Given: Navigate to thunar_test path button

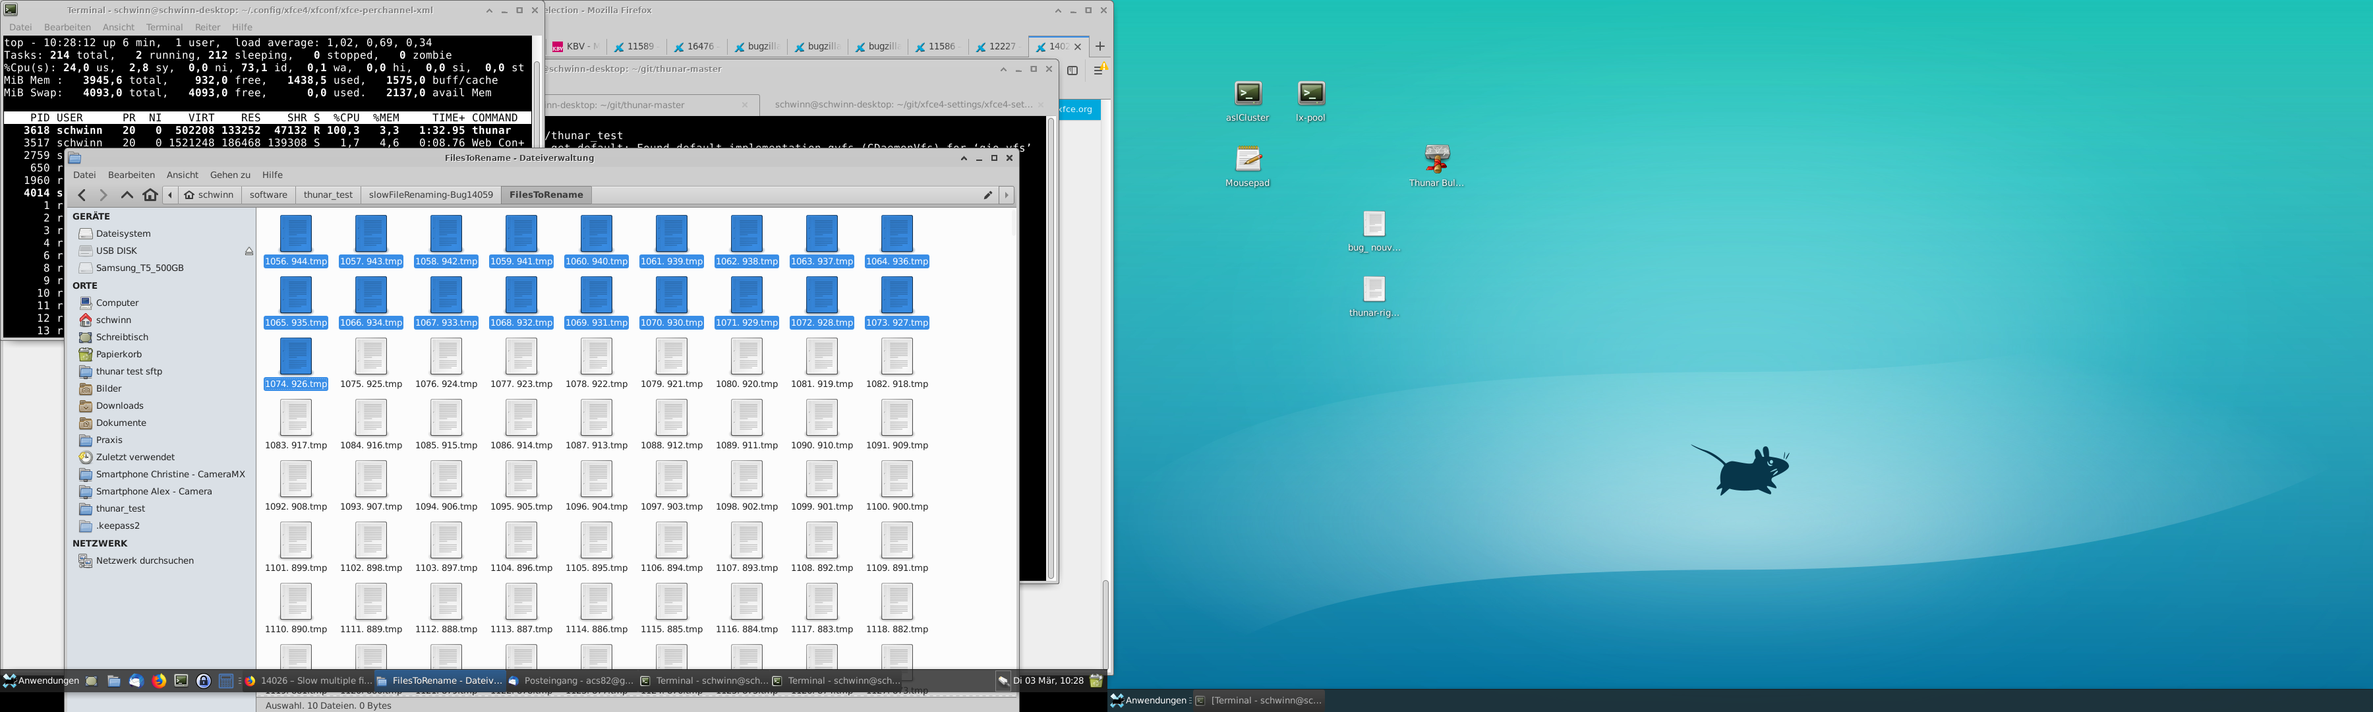Looking at the screenshot, I should (328, 194).
